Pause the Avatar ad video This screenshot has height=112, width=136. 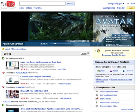(x=44, y=44)
